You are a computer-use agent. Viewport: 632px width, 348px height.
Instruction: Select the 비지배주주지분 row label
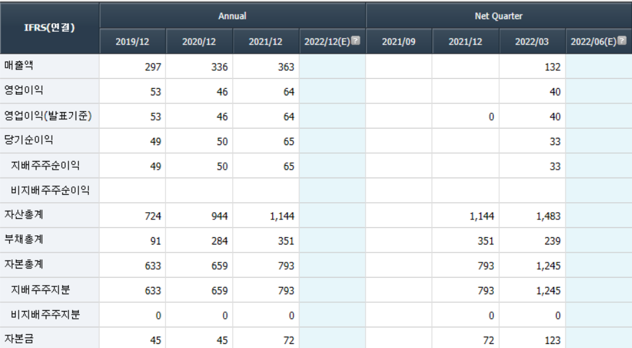[45, 314]
